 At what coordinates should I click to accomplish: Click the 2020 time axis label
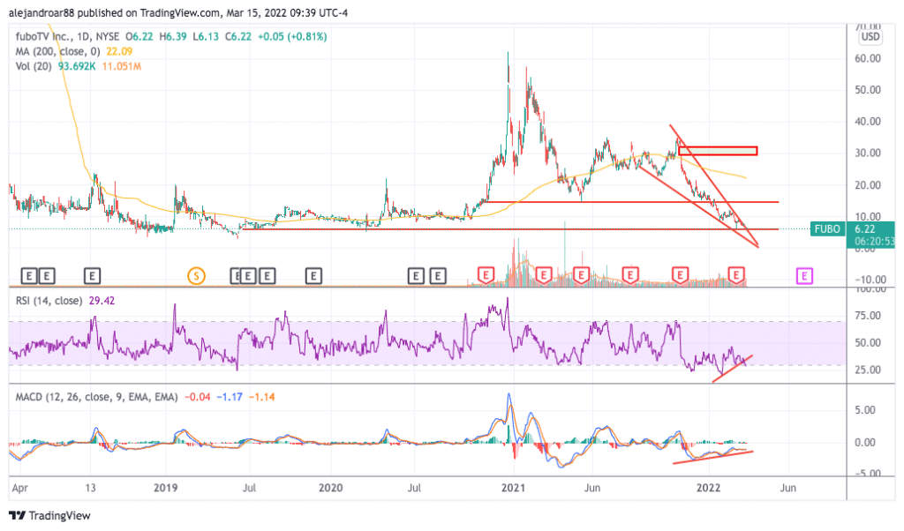(x=331, y=488)
